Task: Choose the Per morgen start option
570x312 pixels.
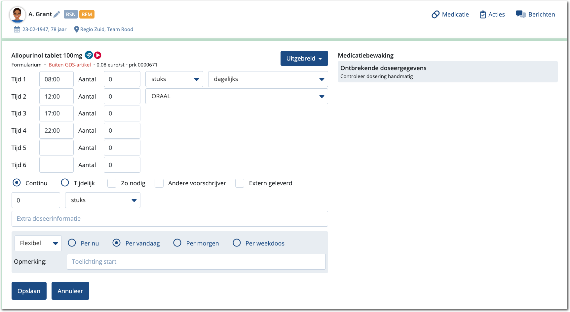Action: click(x=177, y=243)
